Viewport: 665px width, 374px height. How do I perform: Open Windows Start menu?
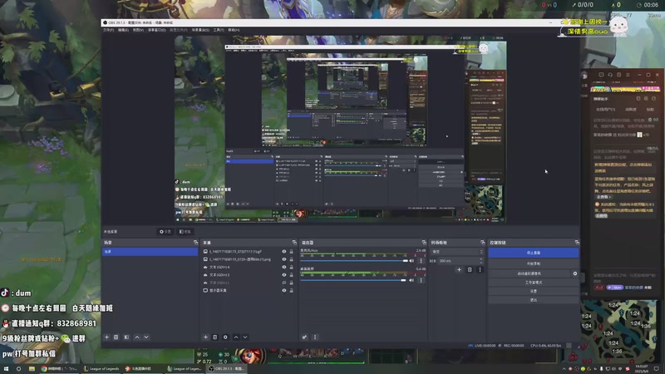point(6,369)
